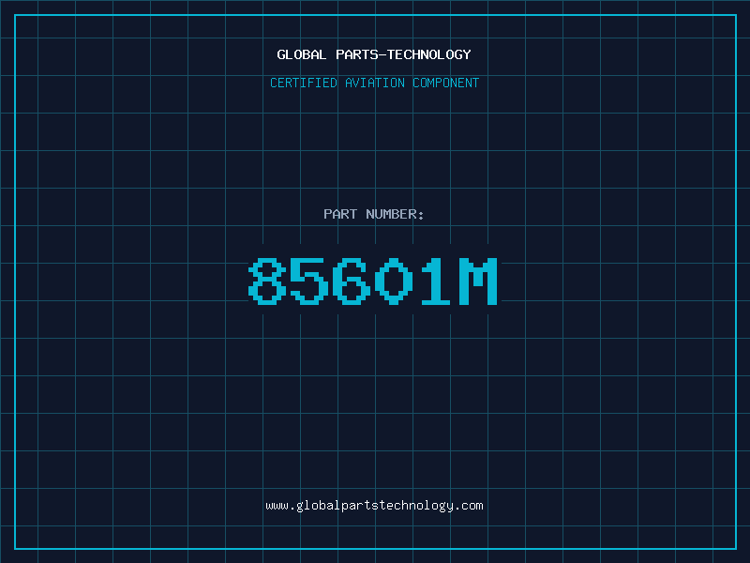Click the PART NUMBER: label
This screenshot has height=563, width=750.
click(373, 214)
